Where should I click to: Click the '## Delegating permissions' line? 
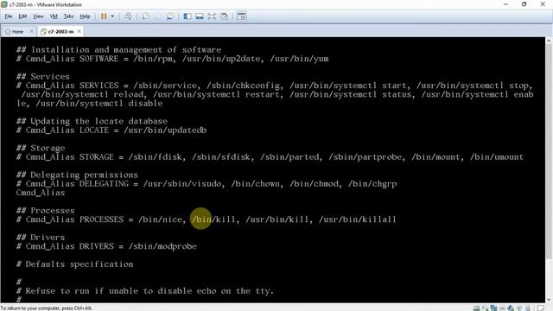point(77,175)
